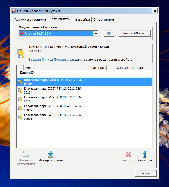Sort by the Имя column header
The image size is (169, 187).
click(53, 68)
